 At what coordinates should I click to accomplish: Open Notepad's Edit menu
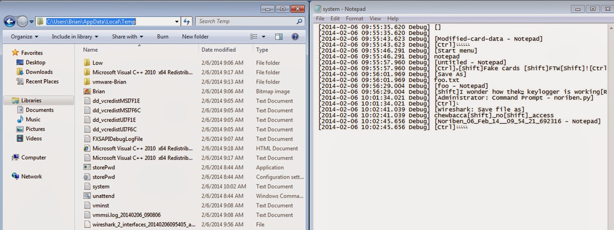click(335, 18)
